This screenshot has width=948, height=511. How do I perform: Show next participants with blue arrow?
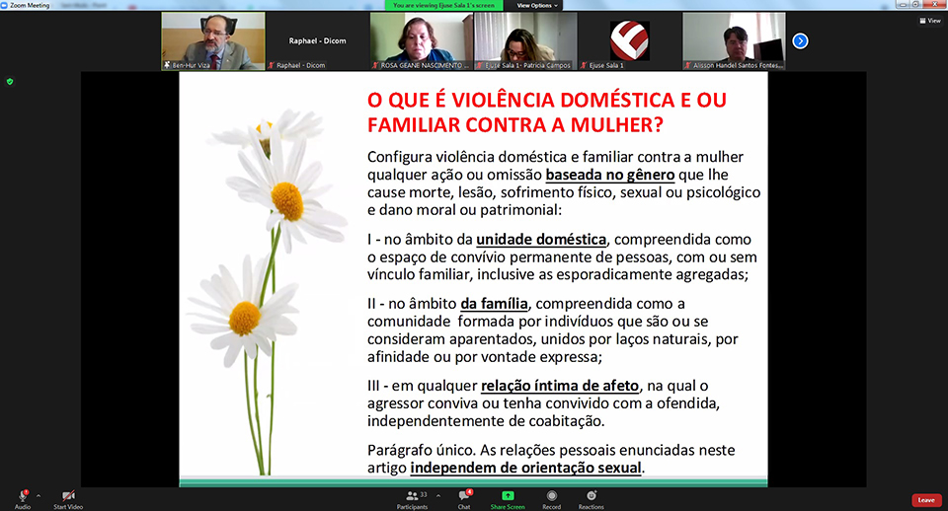[x=801, y=40]
